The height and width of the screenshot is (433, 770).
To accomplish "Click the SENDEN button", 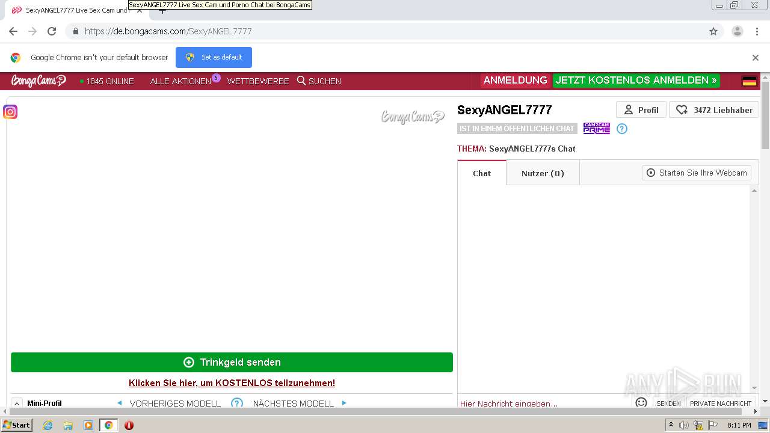I will point(668,403).
